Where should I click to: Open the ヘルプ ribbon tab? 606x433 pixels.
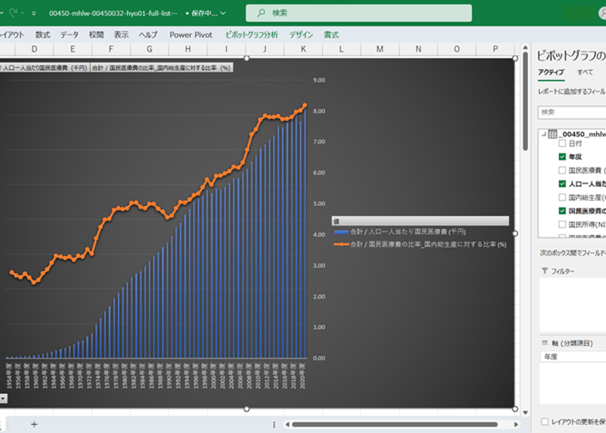148,35
